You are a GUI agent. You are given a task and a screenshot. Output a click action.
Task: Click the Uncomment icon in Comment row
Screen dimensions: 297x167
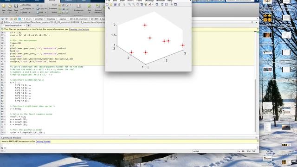pyautogui.click(x=63, y=9)
